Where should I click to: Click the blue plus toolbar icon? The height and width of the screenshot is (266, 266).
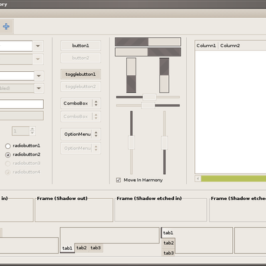tap(6, 27)
